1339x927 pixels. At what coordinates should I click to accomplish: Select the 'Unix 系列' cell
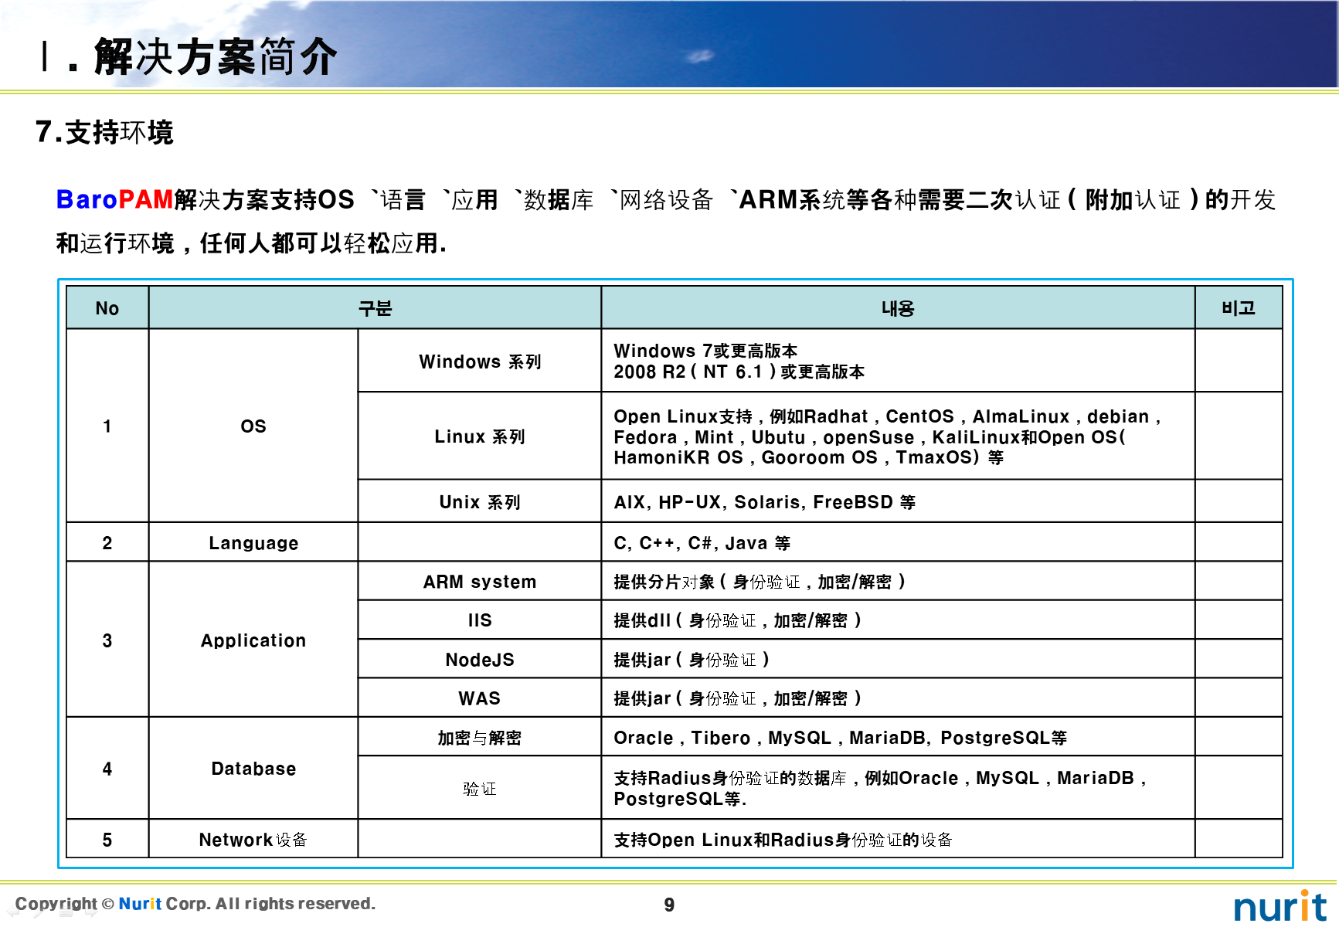point(480,501)
